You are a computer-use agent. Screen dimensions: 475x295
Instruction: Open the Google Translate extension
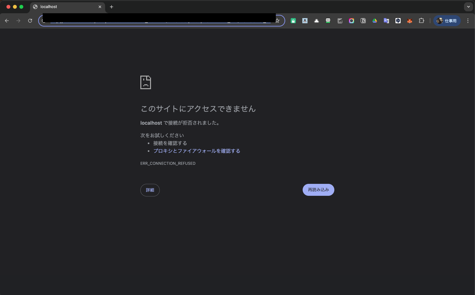(x=386, y=21)
